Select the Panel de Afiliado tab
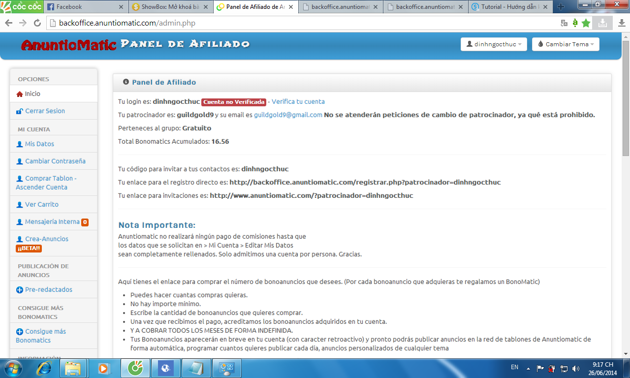 coord(255,7)
